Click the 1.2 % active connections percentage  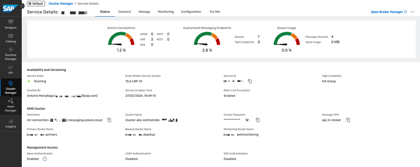tap(121, 50)
